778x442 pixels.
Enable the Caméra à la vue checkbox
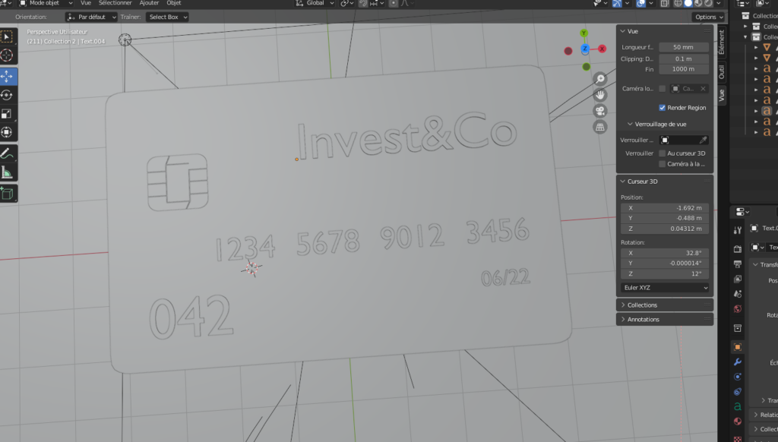click(662, 164)
